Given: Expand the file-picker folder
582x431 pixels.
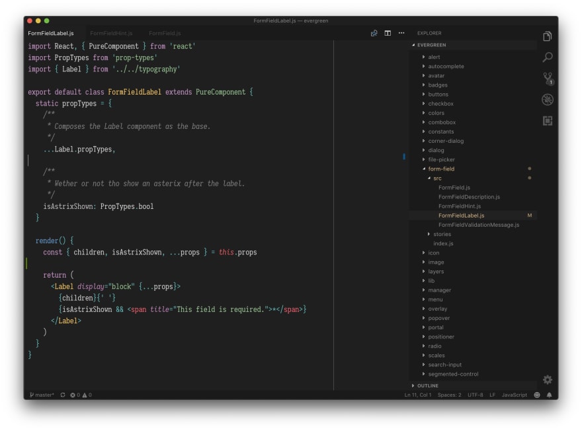Looking at the screenshot, I should pos(474,159).
